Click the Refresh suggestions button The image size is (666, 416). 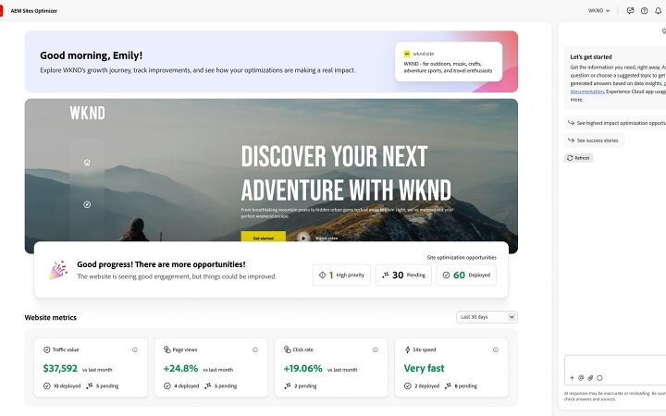[x=578, y=158]
